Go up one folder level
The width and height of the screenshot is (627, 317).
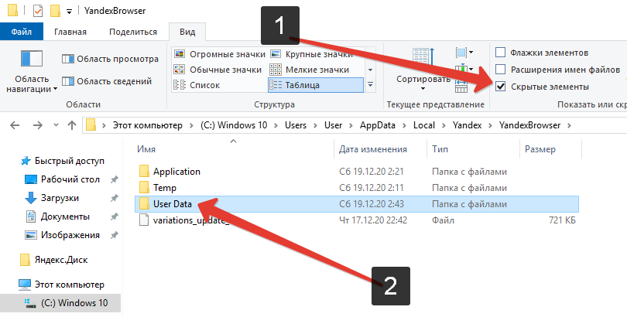tap(72, 125)
